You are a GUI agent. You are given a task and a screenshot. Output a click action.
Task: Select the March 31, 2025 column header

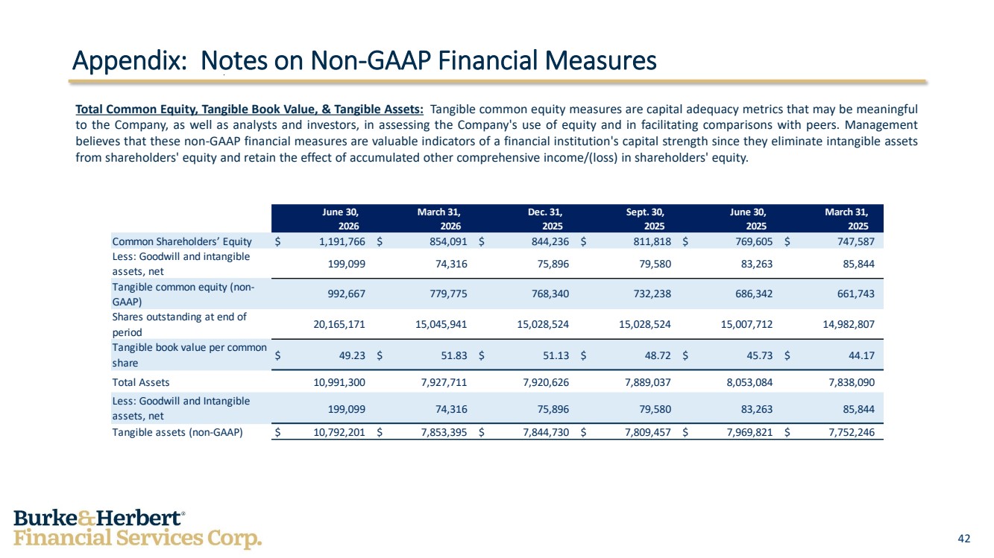tap(852, 219)
